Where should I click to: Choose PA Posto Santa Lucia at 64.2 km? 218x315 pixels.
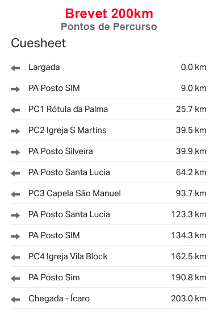coord(108,172)
